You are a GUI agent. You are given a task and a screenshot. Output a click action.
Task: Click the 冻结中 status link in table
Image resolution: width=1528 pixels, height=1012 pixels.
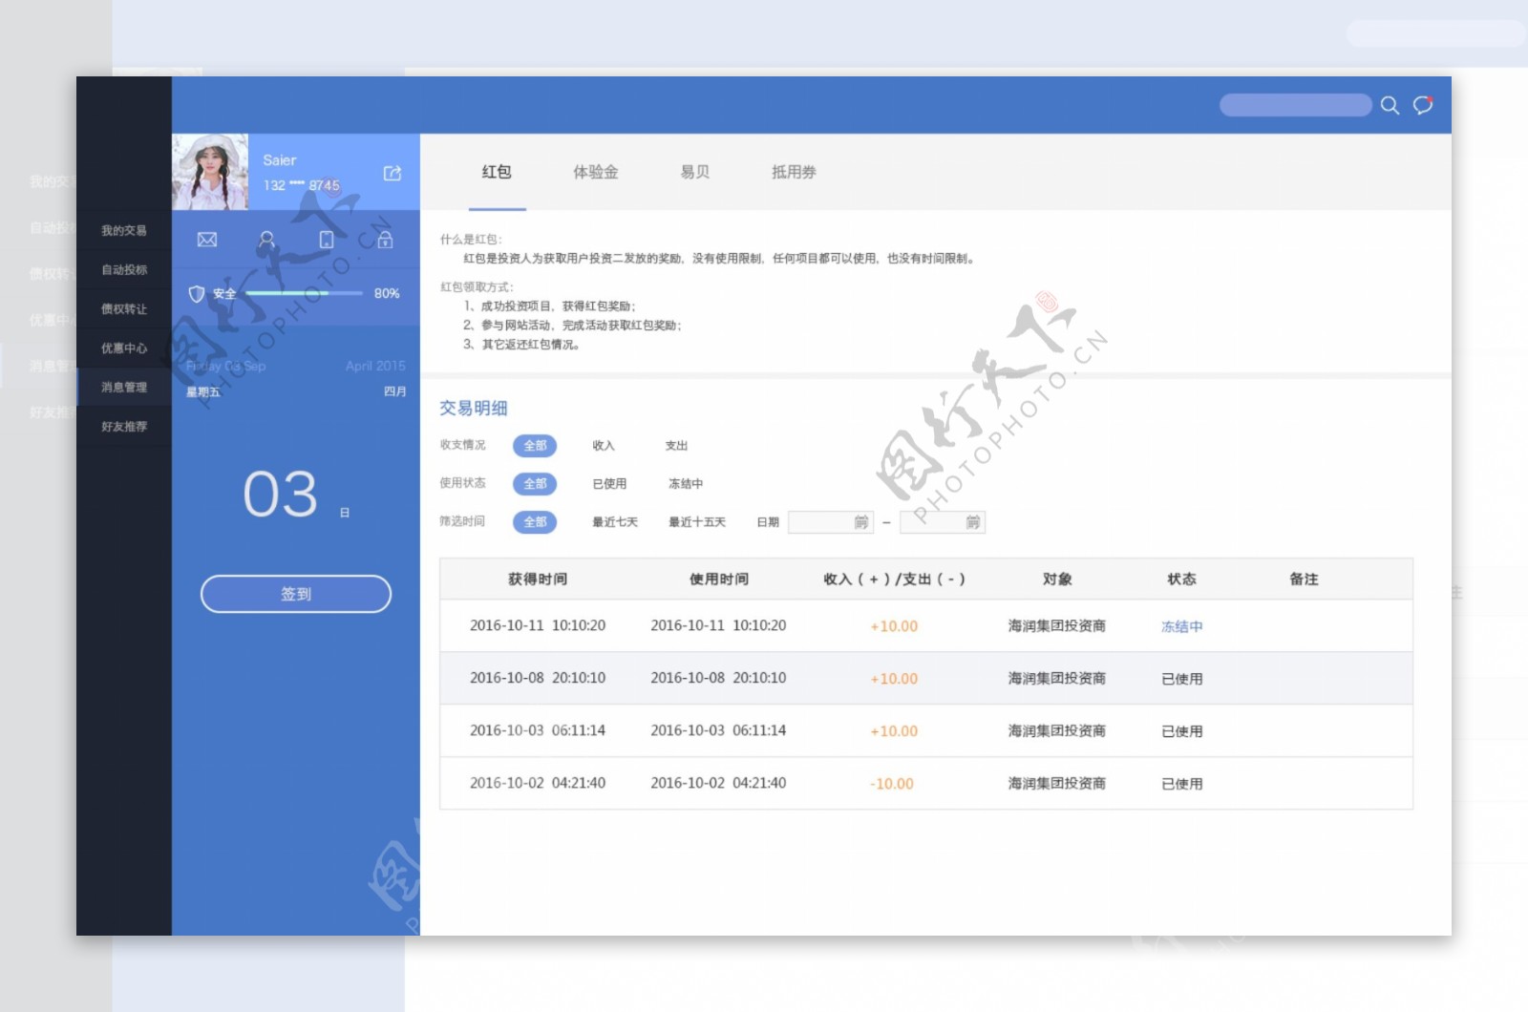pyautogui.click(x=1181, y=626)
